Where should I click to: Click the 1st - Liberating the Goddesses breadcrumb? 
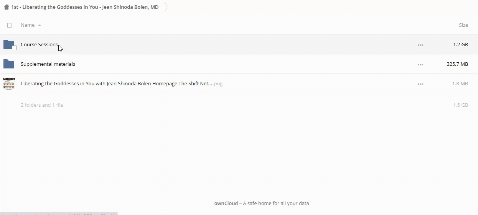tap(85, 7)
